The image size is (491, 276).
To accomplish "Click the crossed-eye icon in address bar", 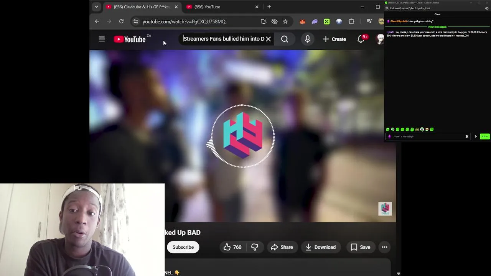I will 274,21.
